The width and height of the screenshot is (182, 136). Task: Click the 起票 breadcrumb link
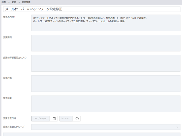pos(4,2)
